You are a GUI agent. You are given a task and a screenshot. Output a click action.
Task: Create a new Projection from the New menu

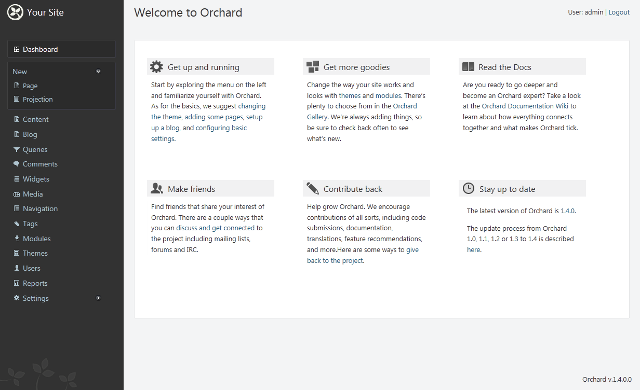pyautogui.click(x=37, y=99)
